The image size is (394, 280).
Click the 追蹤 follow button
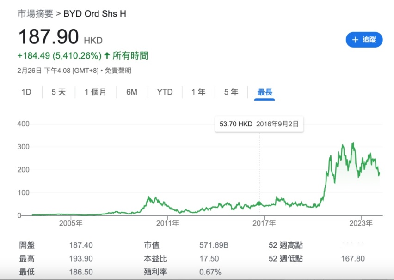point(364,40)
